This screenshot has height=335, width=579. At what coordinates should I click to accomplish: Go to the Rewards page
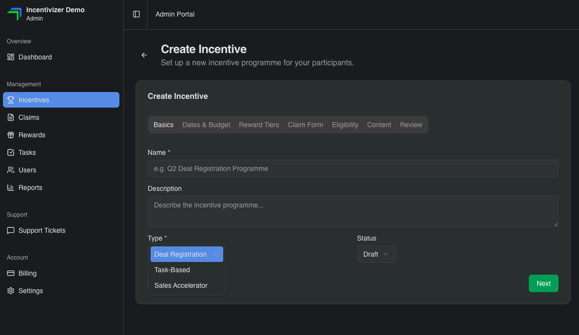[61, 135]
